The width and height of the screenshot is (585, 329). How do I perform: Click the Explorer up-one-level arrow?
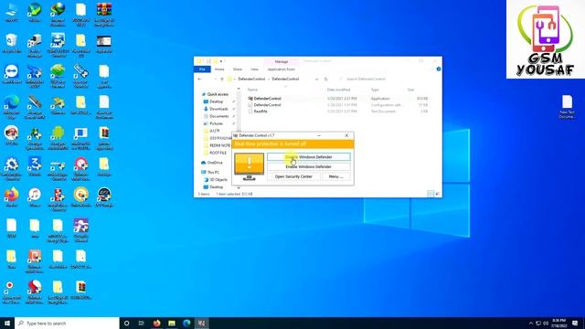pyautogui.click(x=222, y=80)
